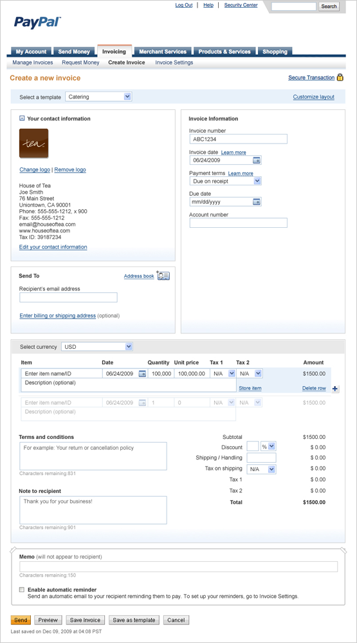
Task: Click the Memo input field
Action: (179, 566)
